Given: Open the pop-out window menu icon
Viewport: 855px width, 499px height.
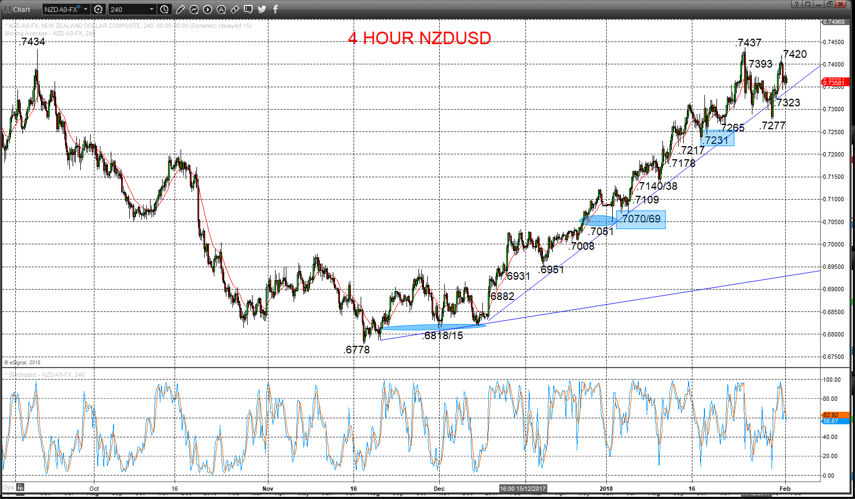Looking at the screenshot, I should 807,4.
